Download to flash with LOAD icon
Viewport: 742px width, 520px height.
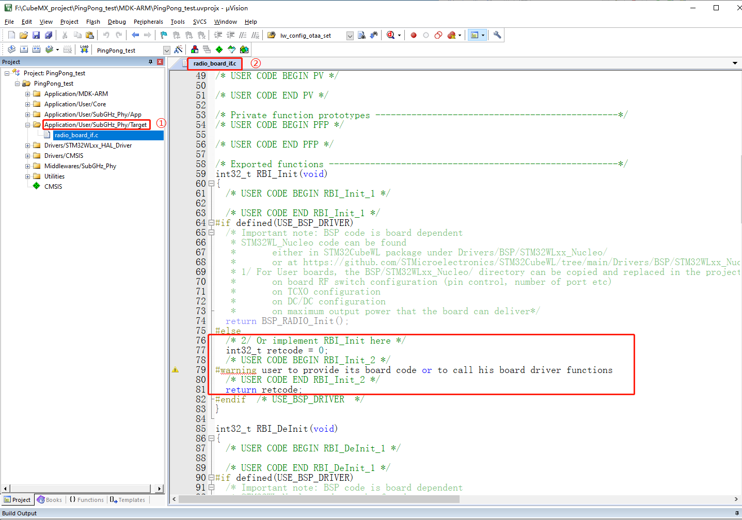[x=84, y=50]
